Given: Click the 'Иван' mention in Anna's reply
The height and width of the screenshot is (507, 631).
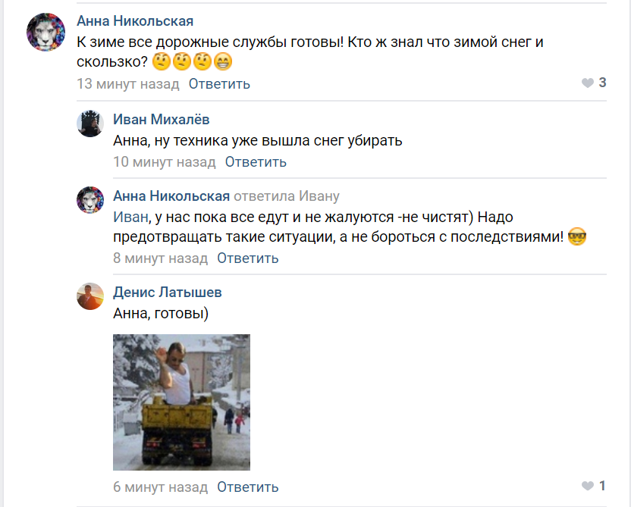Looking at the screenshot, I should pos(130,217).
